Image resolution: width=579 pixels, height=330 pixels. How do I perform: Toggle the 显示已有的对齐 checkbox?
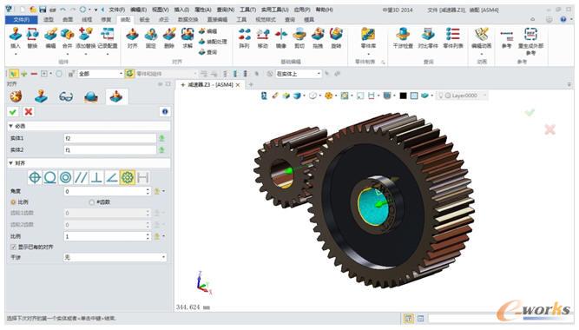[x=13, y=247]
